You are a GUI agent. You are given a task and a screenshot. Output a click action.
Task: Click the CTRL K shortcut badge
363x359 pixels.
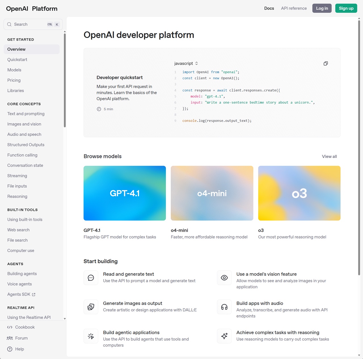pyautogui.click(x=53, y=24)
